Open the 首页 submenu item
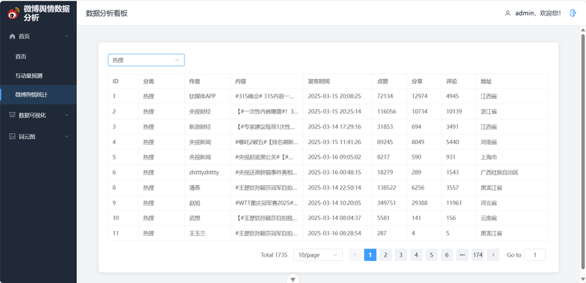Viewport: 586px width, 283px height. (x=39, y=57)
